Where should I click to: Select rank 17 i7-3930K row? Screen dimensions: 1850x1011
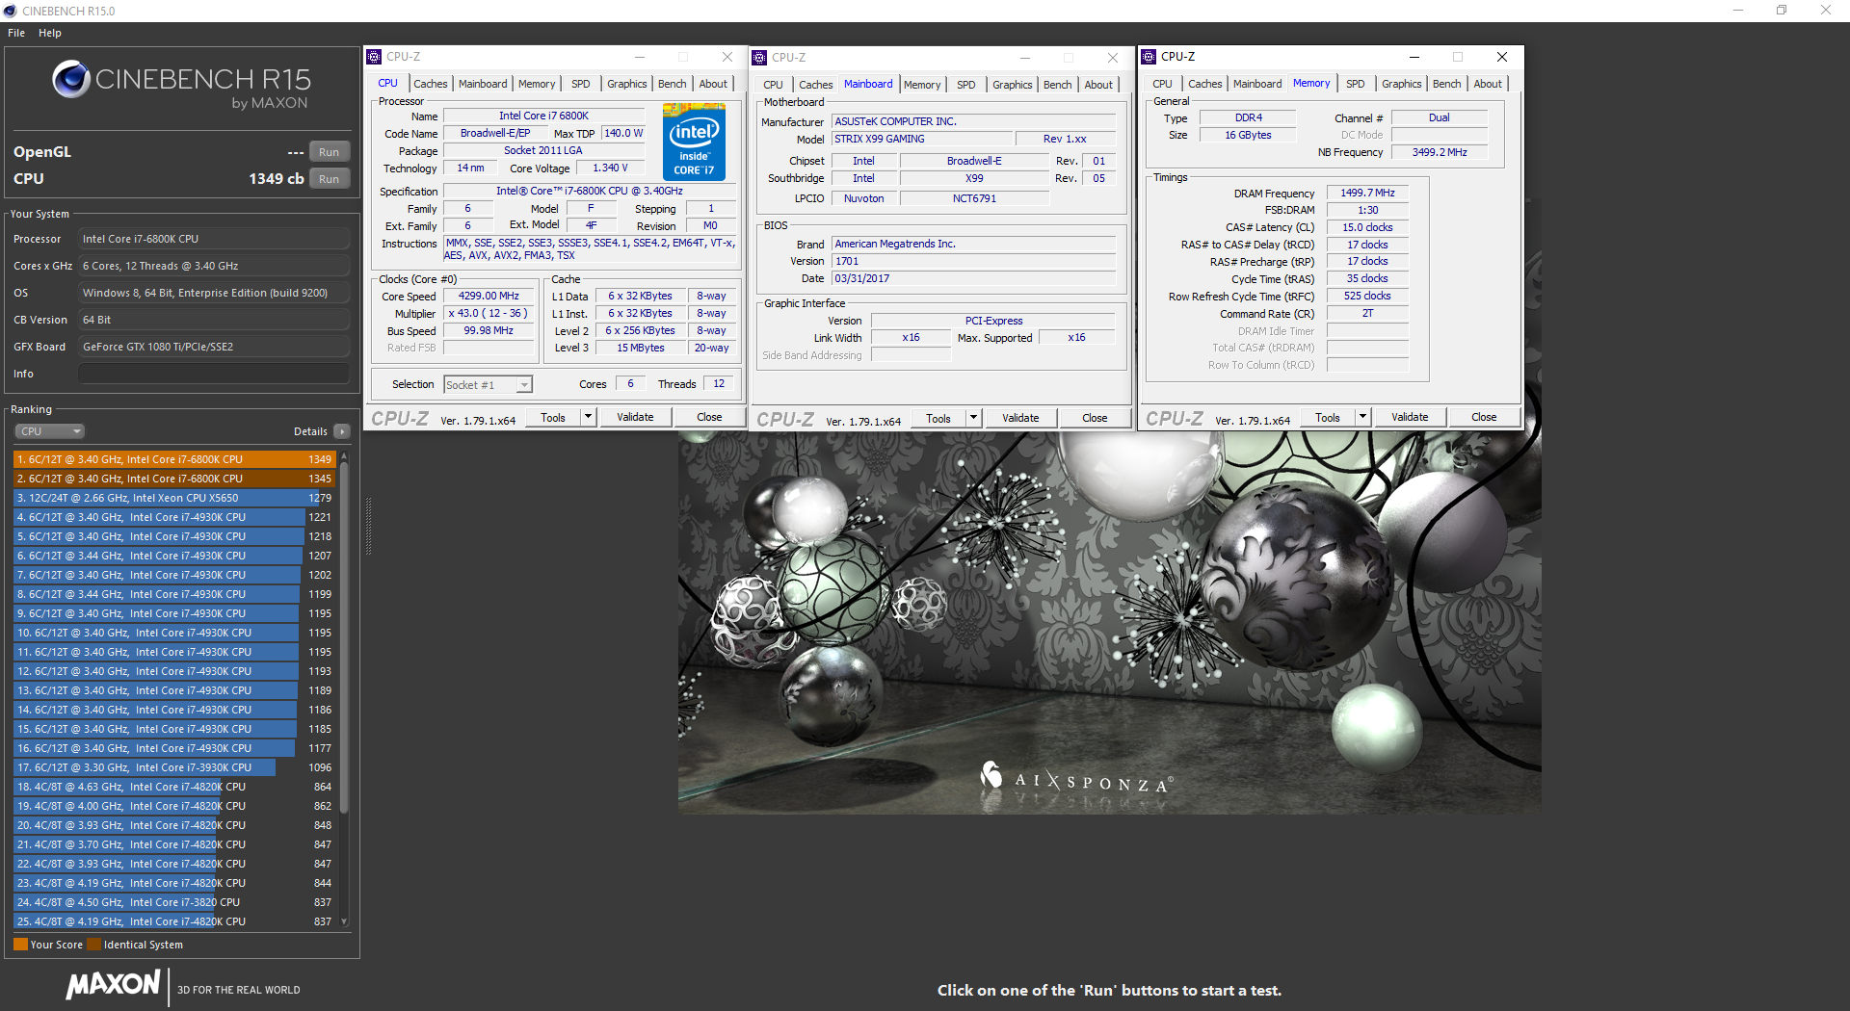174,767
